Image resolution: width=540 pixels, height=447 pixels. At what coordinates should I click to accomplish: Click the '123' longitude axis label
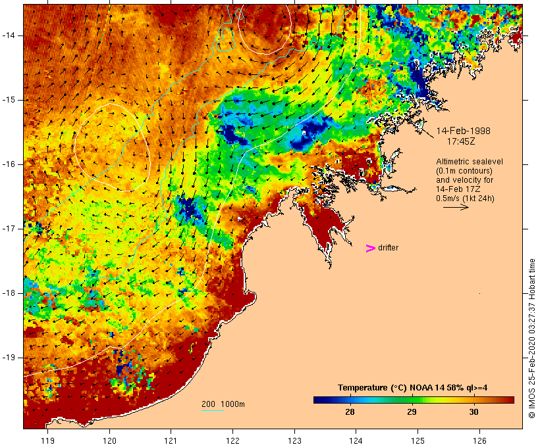tap(294, 440)
